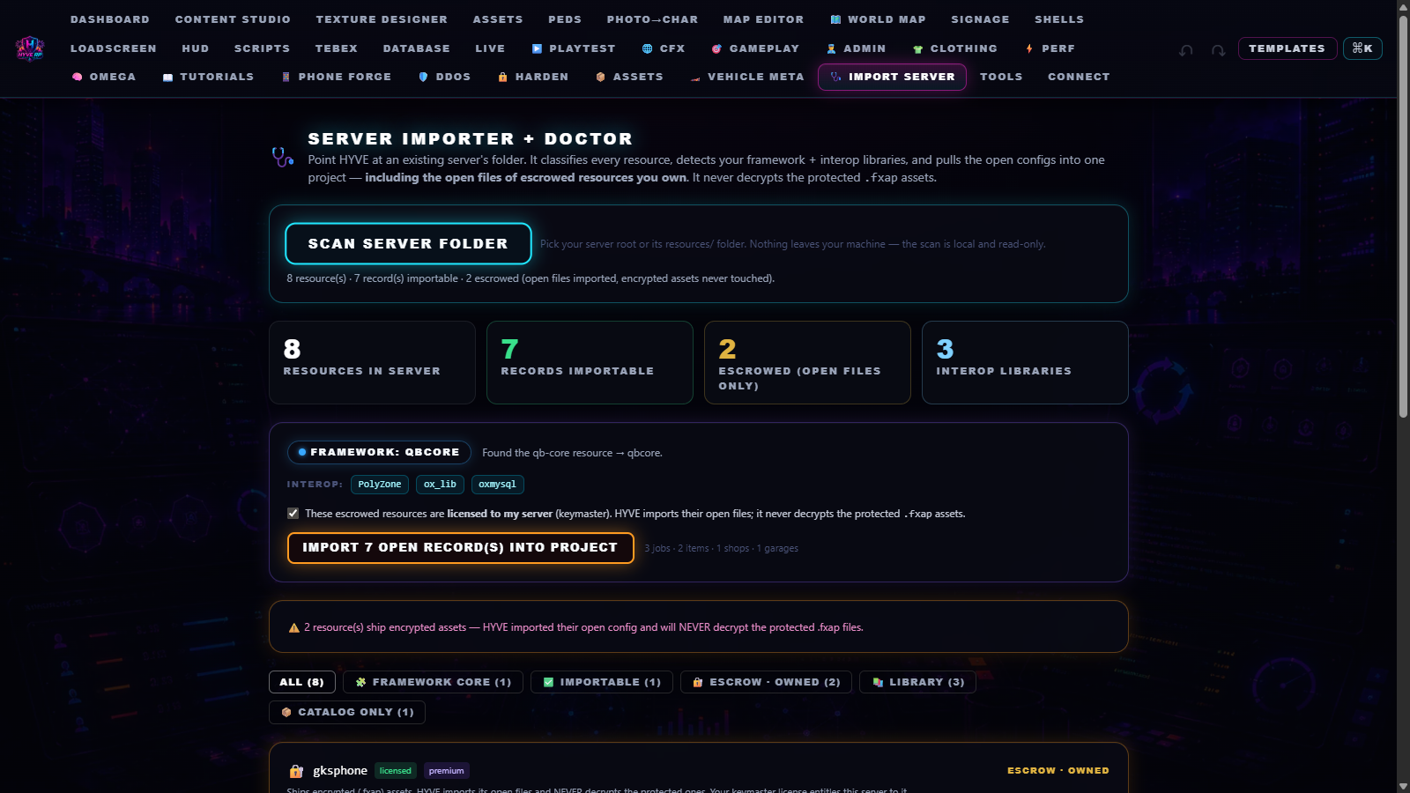The image size is (1410, 793).
Task: Click the Catalog Only filter box icon
Action: tap(286, 712)
